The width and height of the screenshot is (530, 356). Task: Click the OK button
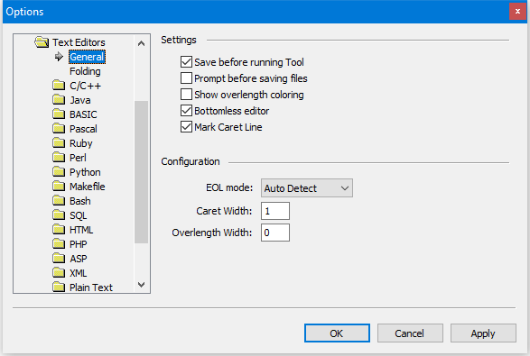(337, 333)
